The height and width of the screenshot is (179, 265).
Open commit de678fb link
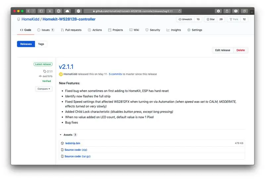pyautogui.click(x=46, y=76)
